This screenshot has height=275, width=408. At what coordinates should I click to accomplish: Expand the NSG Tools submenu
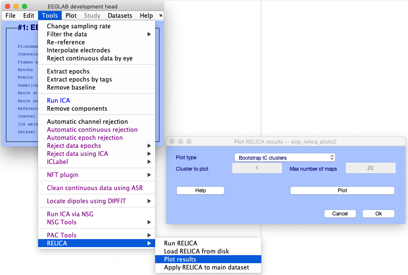click(62, 222)
